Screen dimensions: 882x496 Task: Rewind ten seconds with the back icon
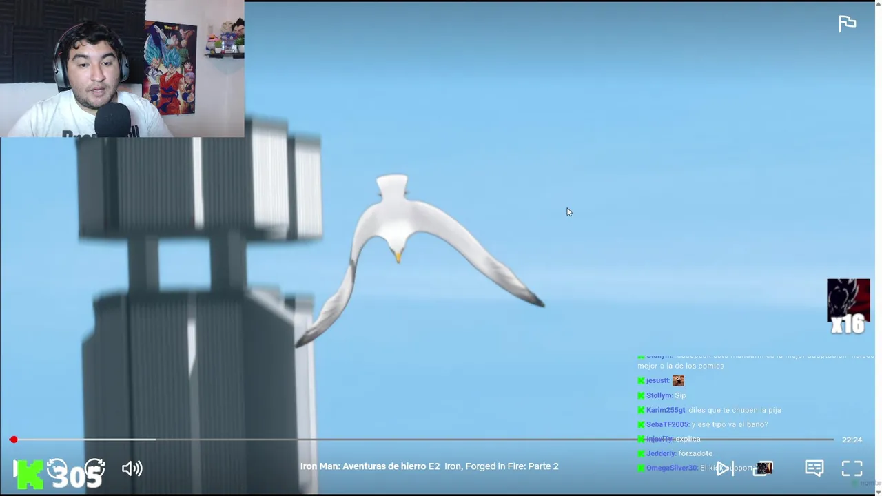tap(57, 468)
